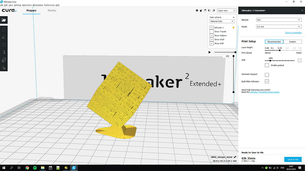Viewport: 305px width, 171px height.
Task: Select the Support Blocker tool
Action: [4, 67]
